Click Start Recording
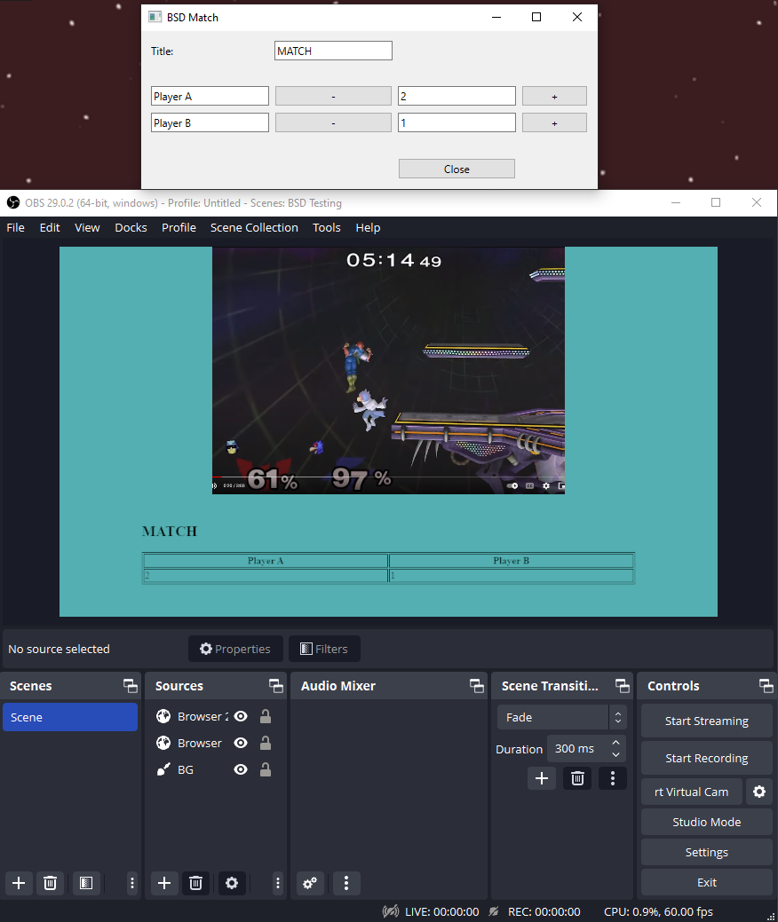778x922 pixels. tap(706, 758)
